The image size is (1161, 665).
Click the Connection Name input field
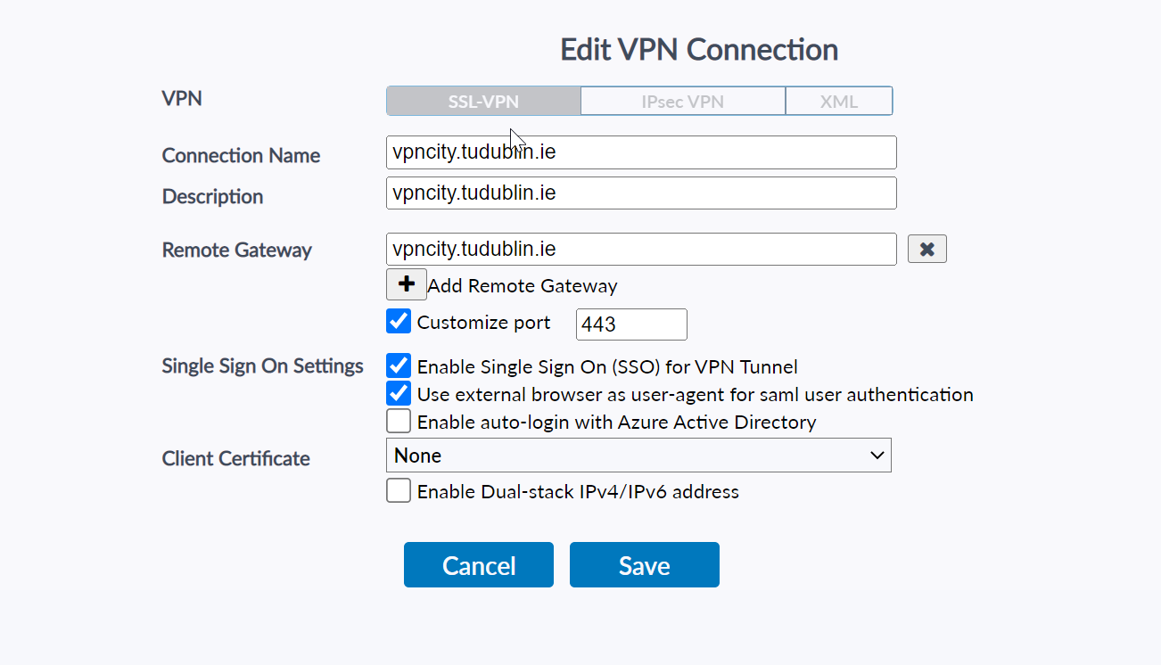click(640, 152)
